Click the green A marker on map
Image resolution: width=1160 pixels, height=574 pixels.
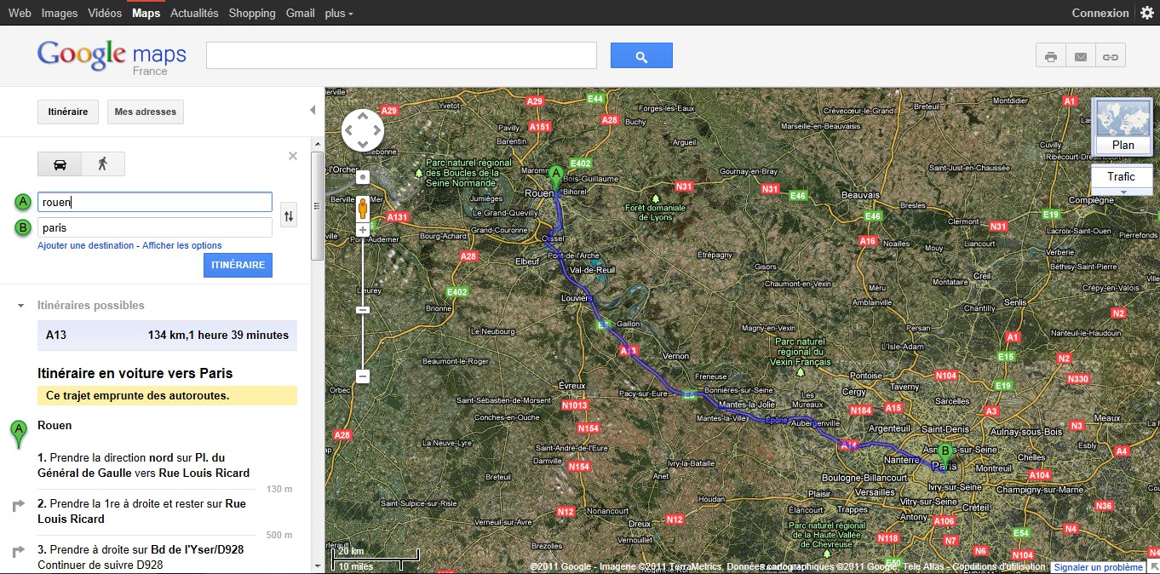point(556,178)
